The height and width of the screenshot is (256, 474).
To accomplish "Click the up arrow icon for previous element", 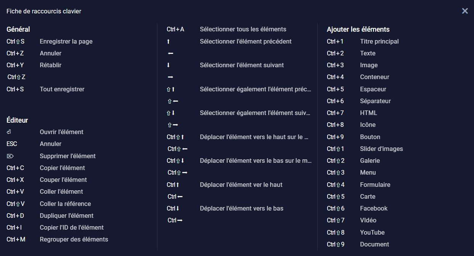I will (x=168, y=41).
